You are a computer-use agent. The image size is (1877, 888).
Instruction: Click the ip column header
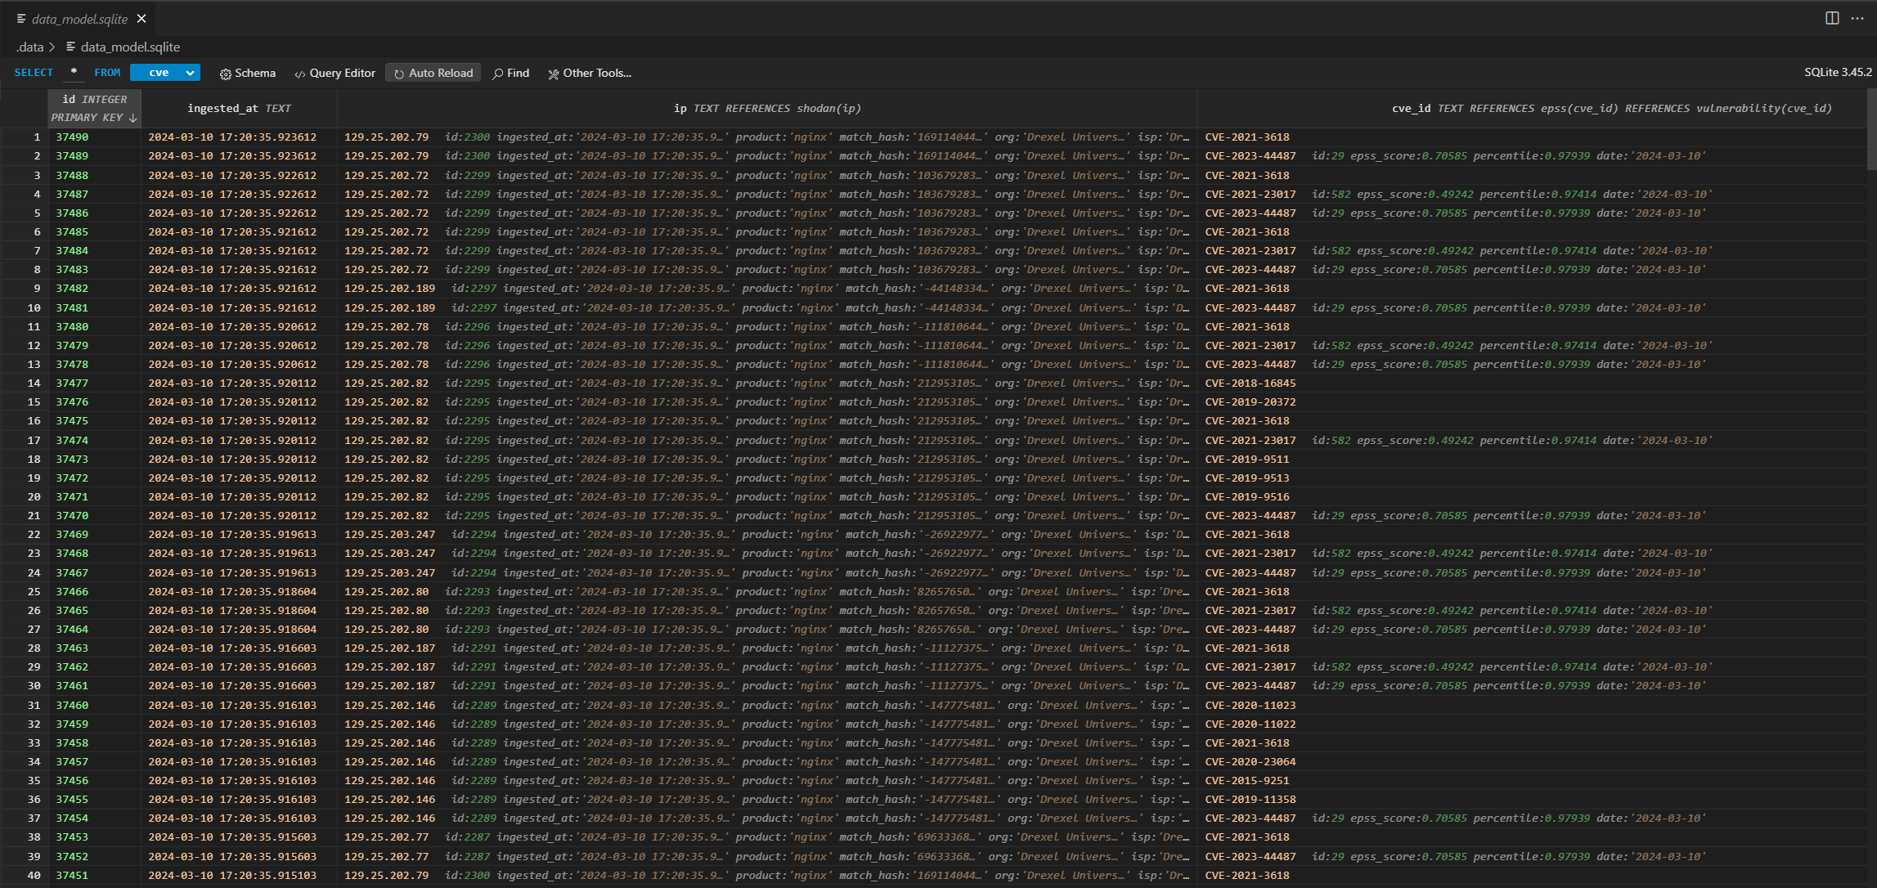click(x=767, y=108)
